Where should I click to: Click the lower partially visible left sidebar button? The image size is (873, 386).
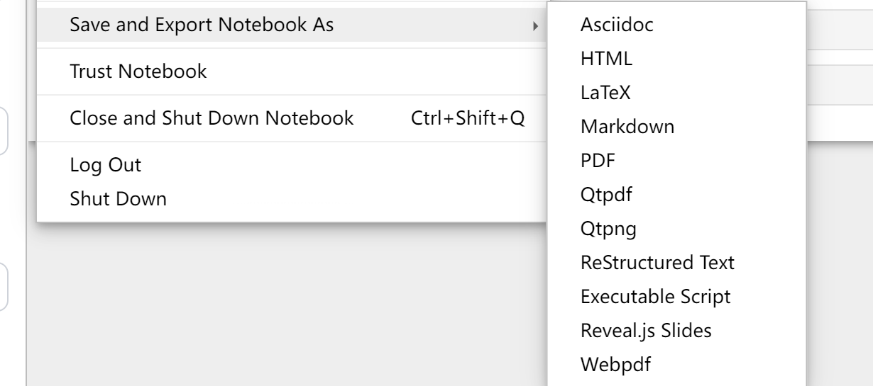click(4, 287)
